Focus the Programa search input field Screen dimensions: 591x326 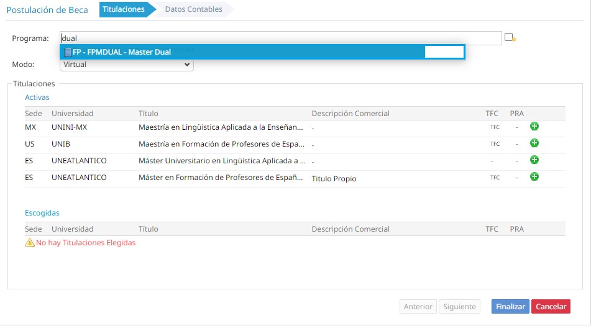point(280,38)
